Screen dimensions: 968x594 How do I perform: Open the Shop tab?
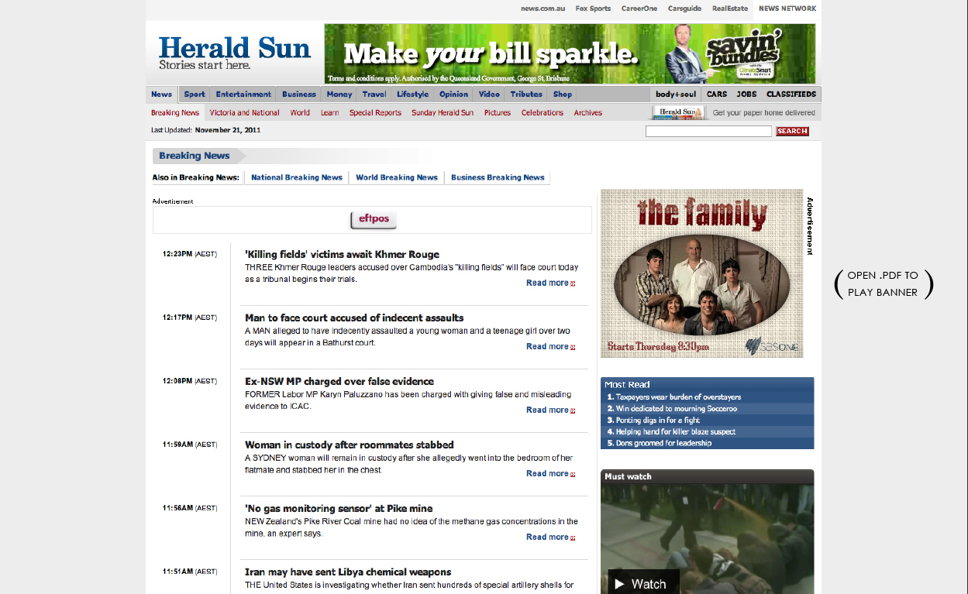click(563, 94)
